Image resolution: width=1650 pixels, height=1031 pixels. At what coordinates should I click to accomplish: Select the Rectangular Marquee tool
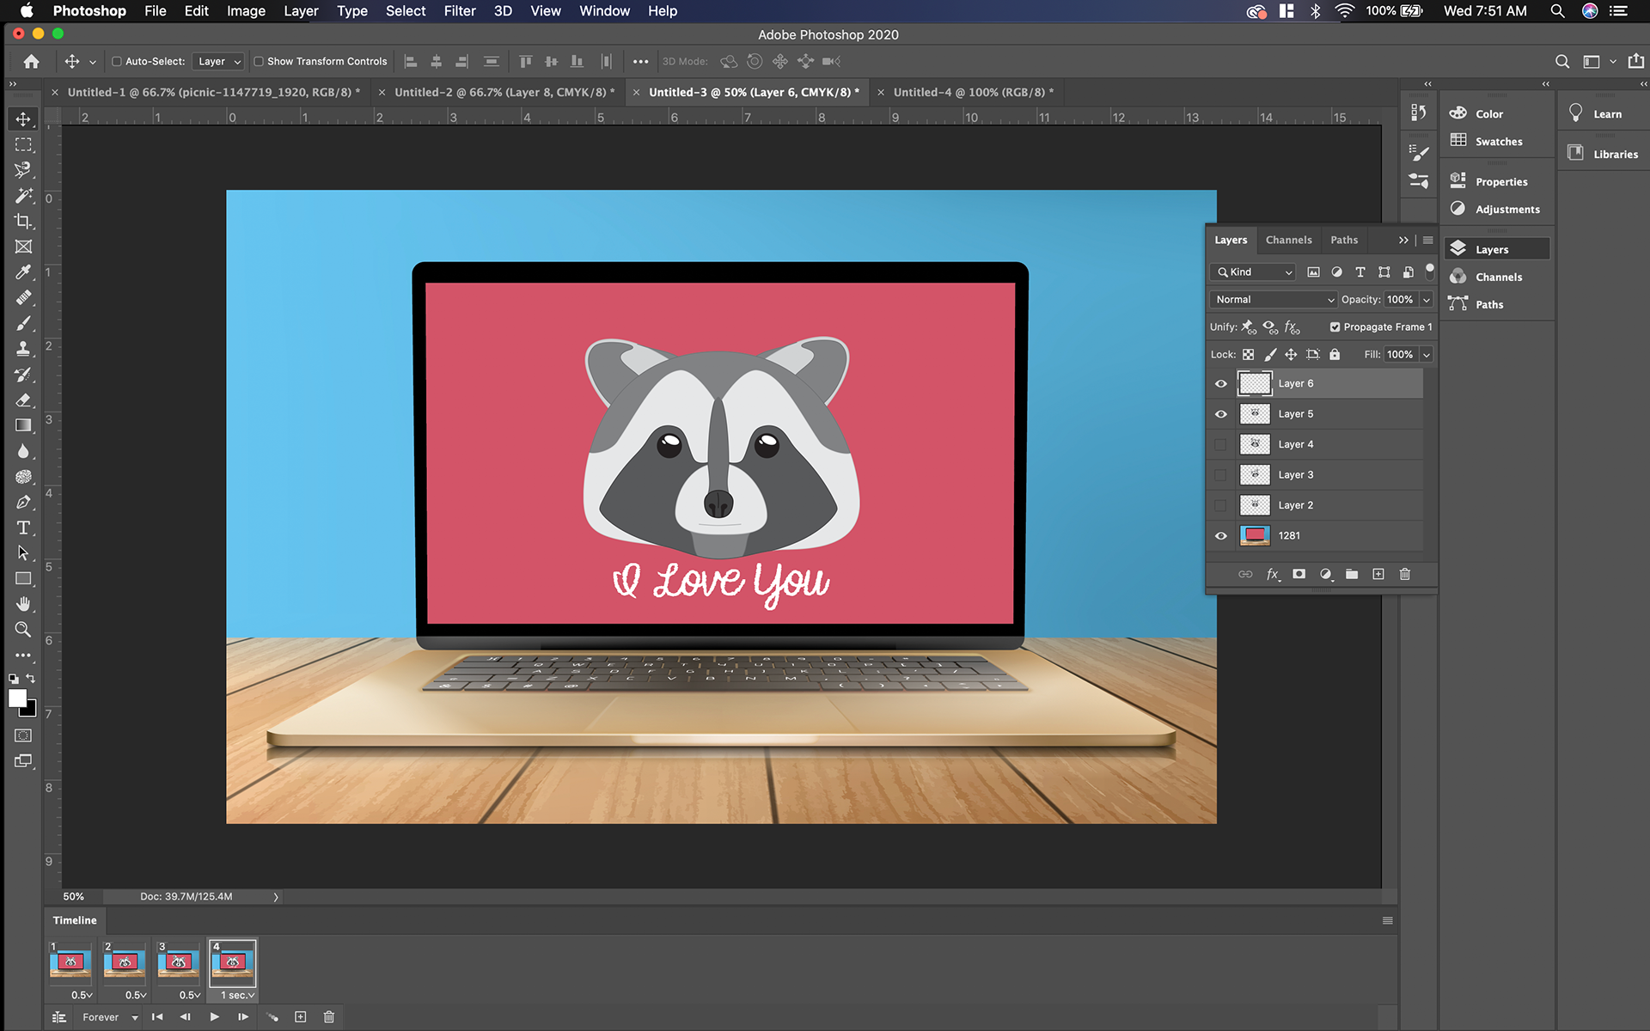(x=23, y=144)
